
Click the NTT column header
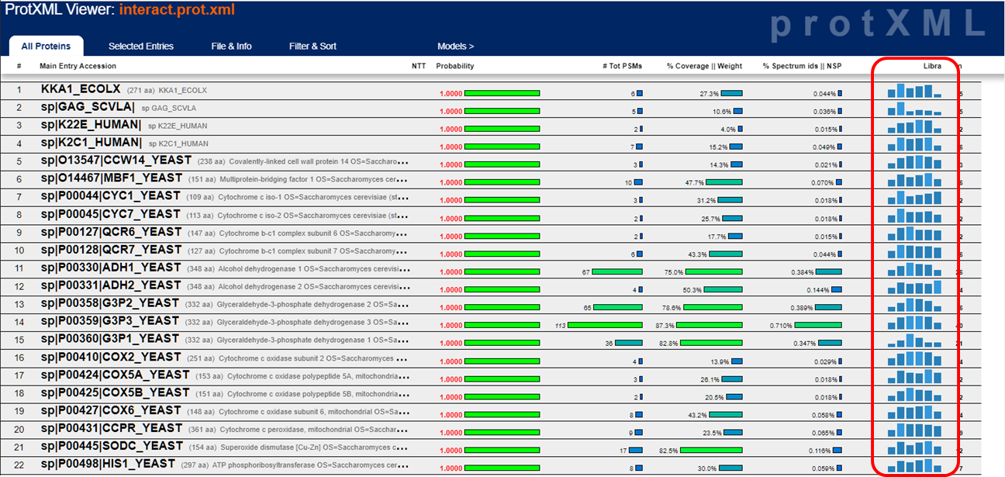[419, 66]
